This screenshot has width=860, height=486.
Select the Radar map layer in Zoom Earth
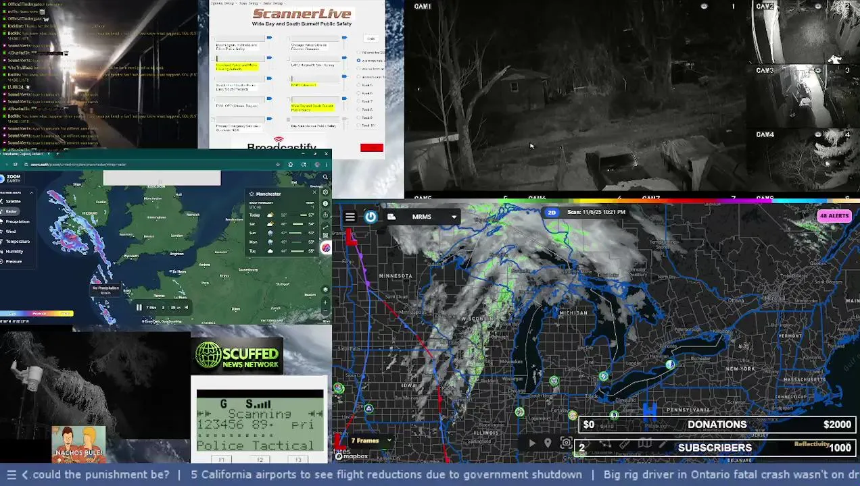tap(9, 211)
